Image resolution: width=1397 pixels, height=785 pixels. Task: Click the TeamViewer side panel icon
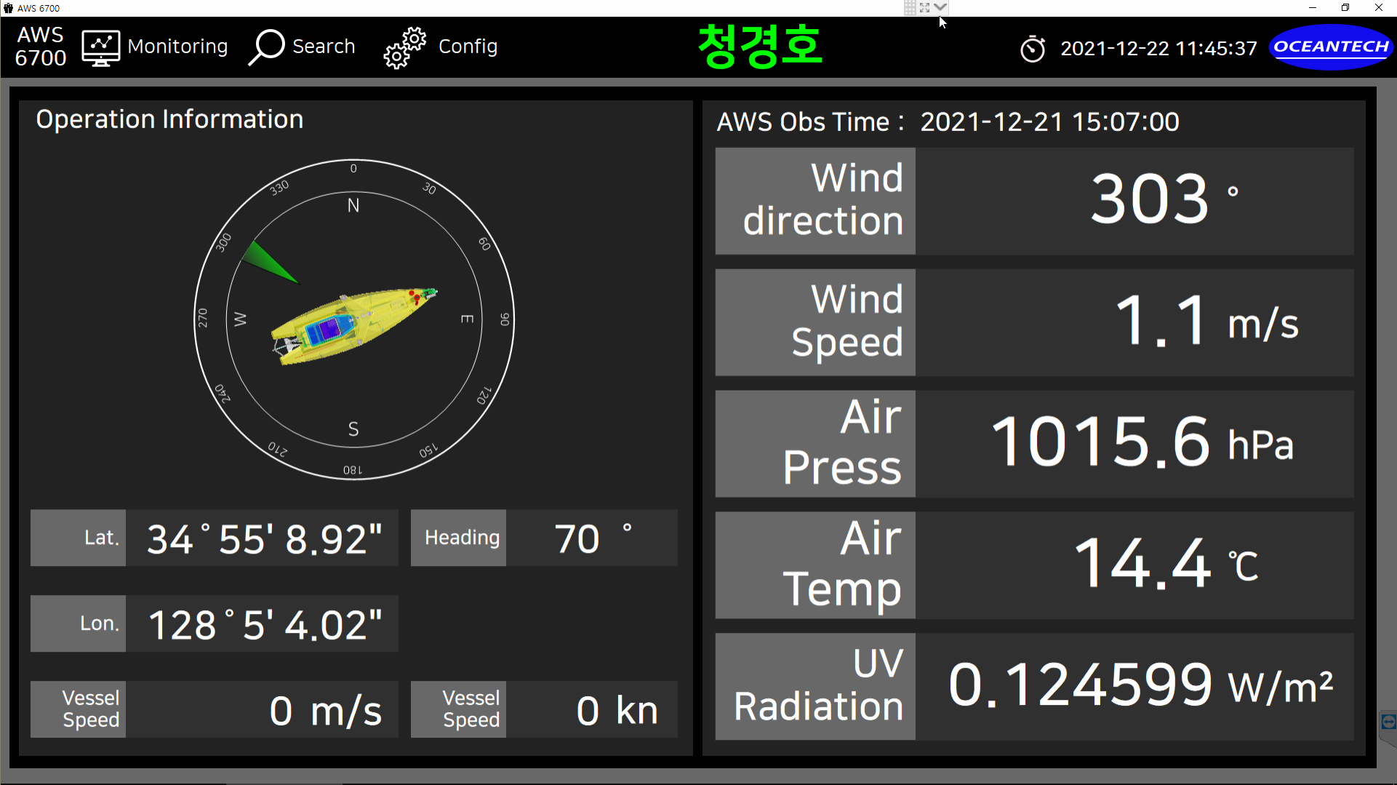(x=1388, y=722)
